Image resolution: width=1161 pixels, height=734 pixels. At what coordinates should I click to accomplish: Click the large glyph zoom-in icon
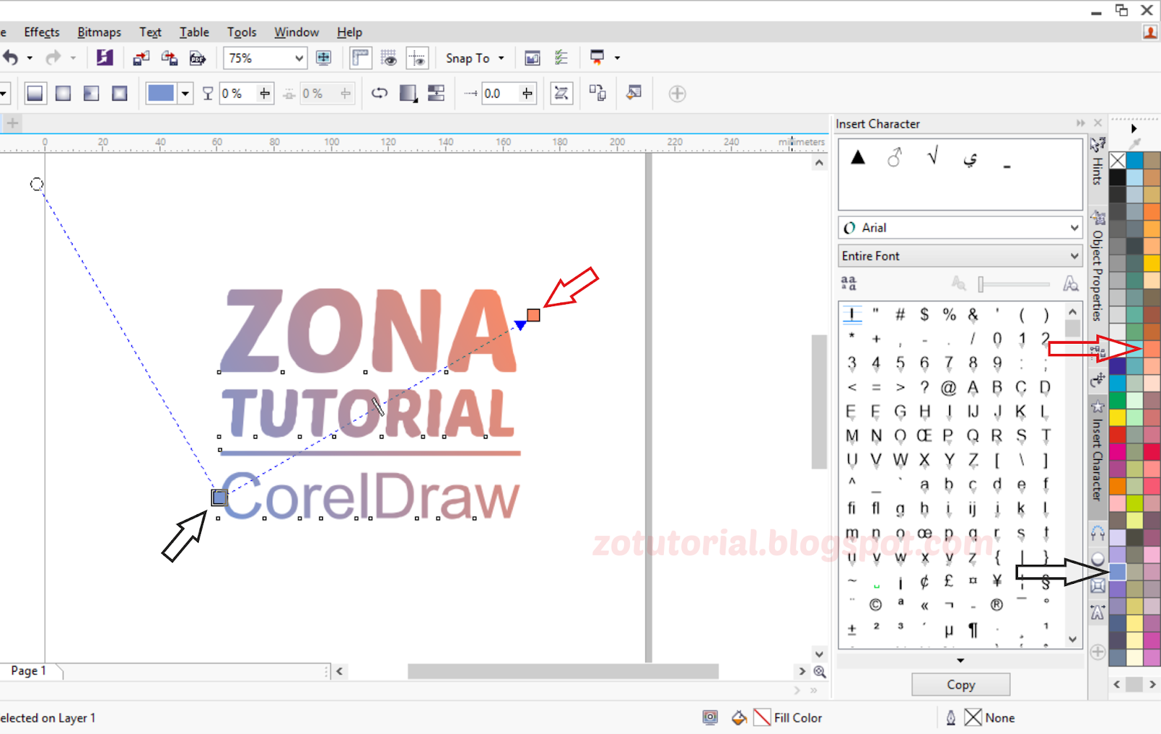pos(1070,284)
